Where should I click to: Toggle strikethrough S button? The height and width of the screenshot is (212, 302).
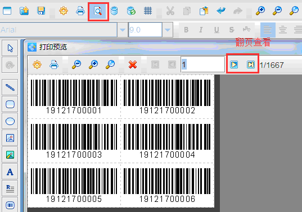pyautogui.click(x=232, y=30)
